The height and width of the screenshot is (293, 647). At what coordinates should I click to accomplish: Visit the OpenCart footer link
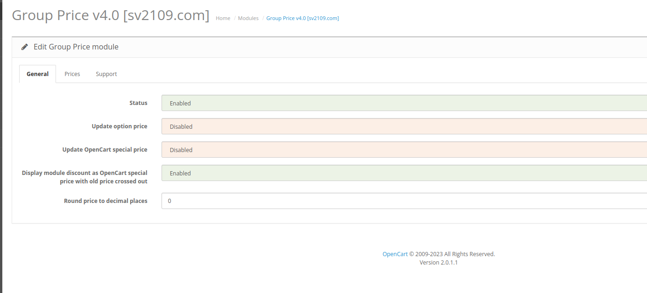pos(395,254)
